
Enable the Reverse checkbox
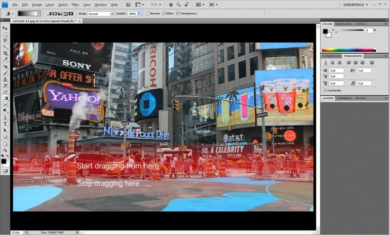[148, 14]
